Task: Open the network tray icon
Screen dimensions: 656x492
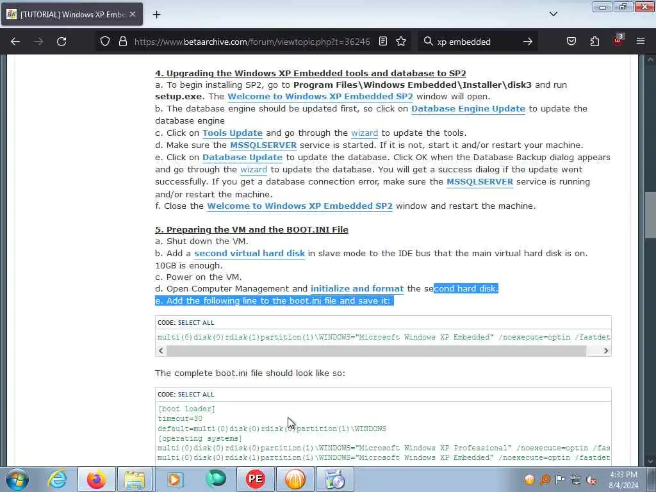Action: [x=576, y=480]
